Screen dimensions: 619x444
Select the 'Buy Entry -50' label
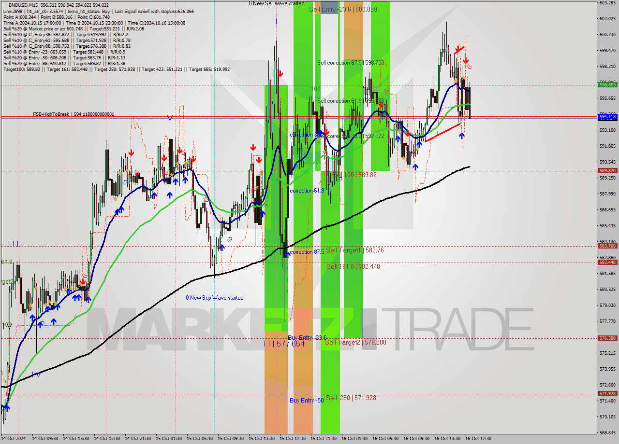(307, 401)
